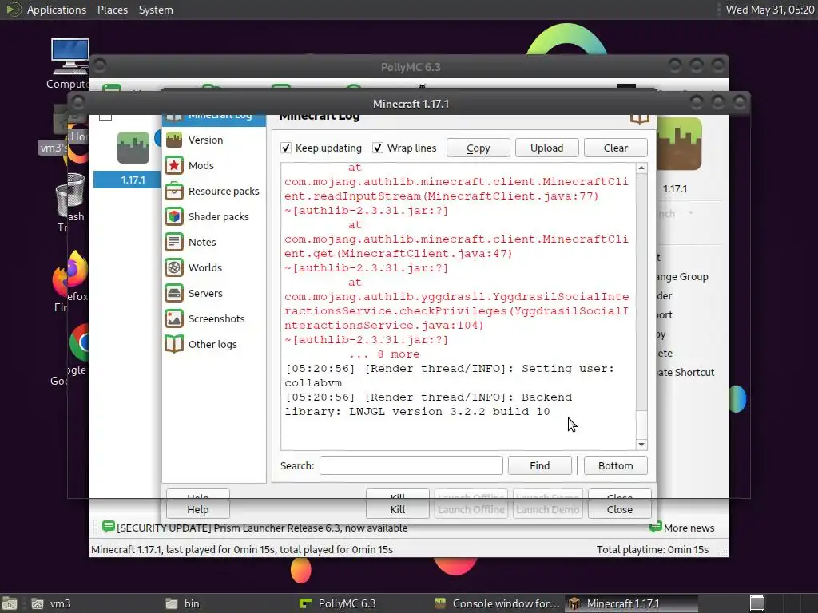Open Resource packs icon in sidebar

tap(174, 191)
